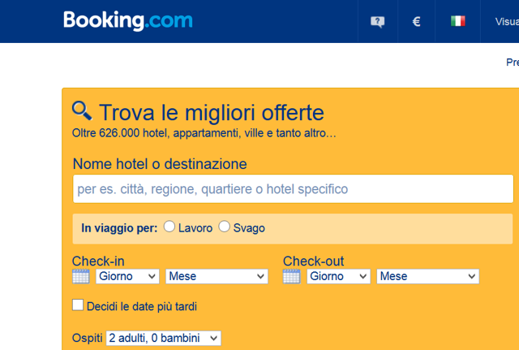Open the help question-mark icon in header

377,22
